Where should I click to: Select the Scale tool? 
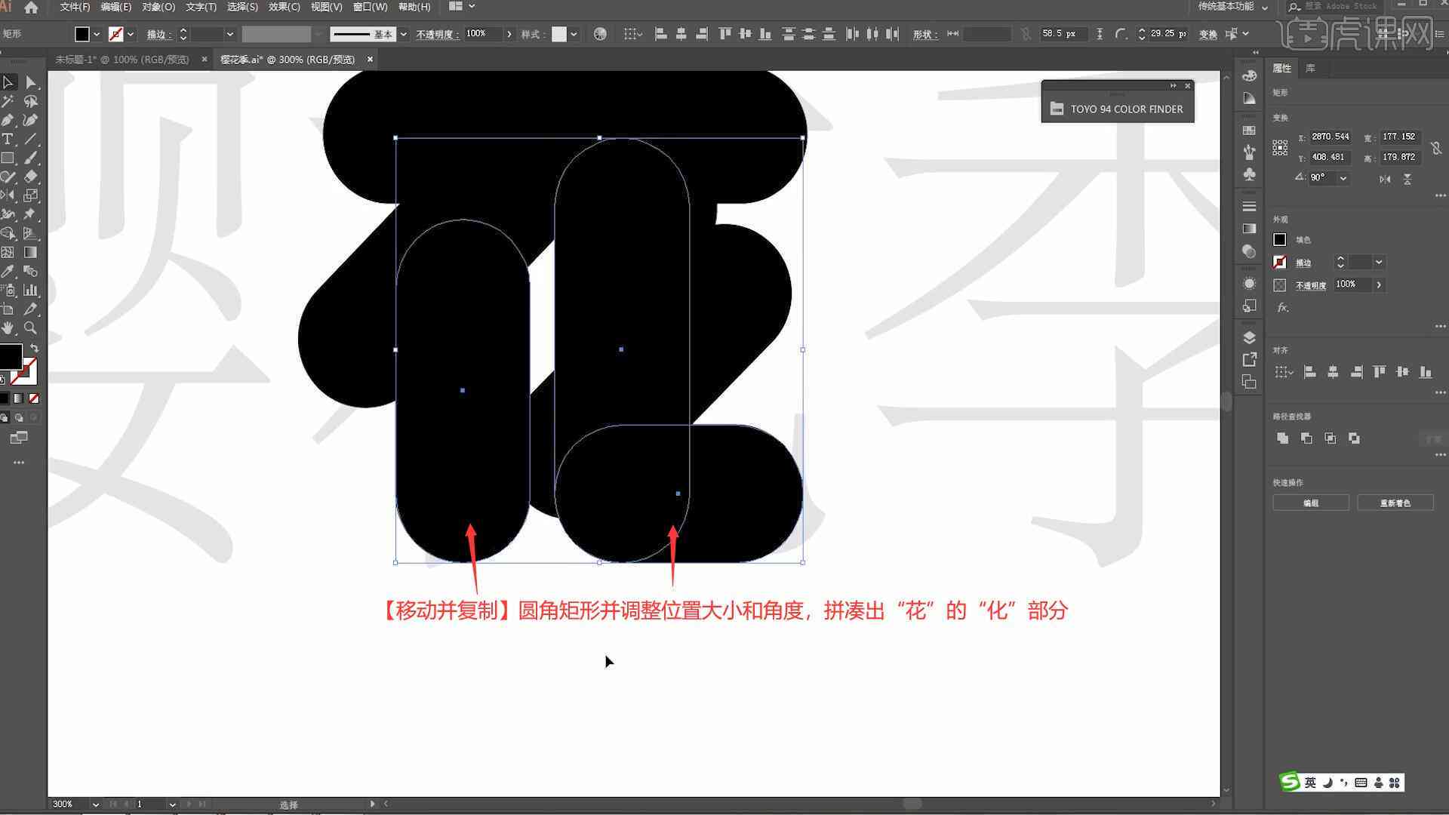coord(30,195)
